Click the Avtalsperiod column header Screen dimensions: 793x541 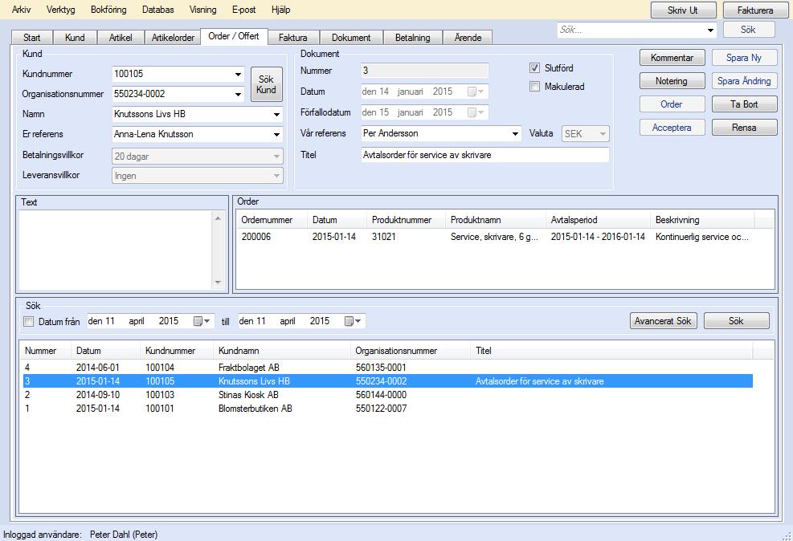point(599,220)
